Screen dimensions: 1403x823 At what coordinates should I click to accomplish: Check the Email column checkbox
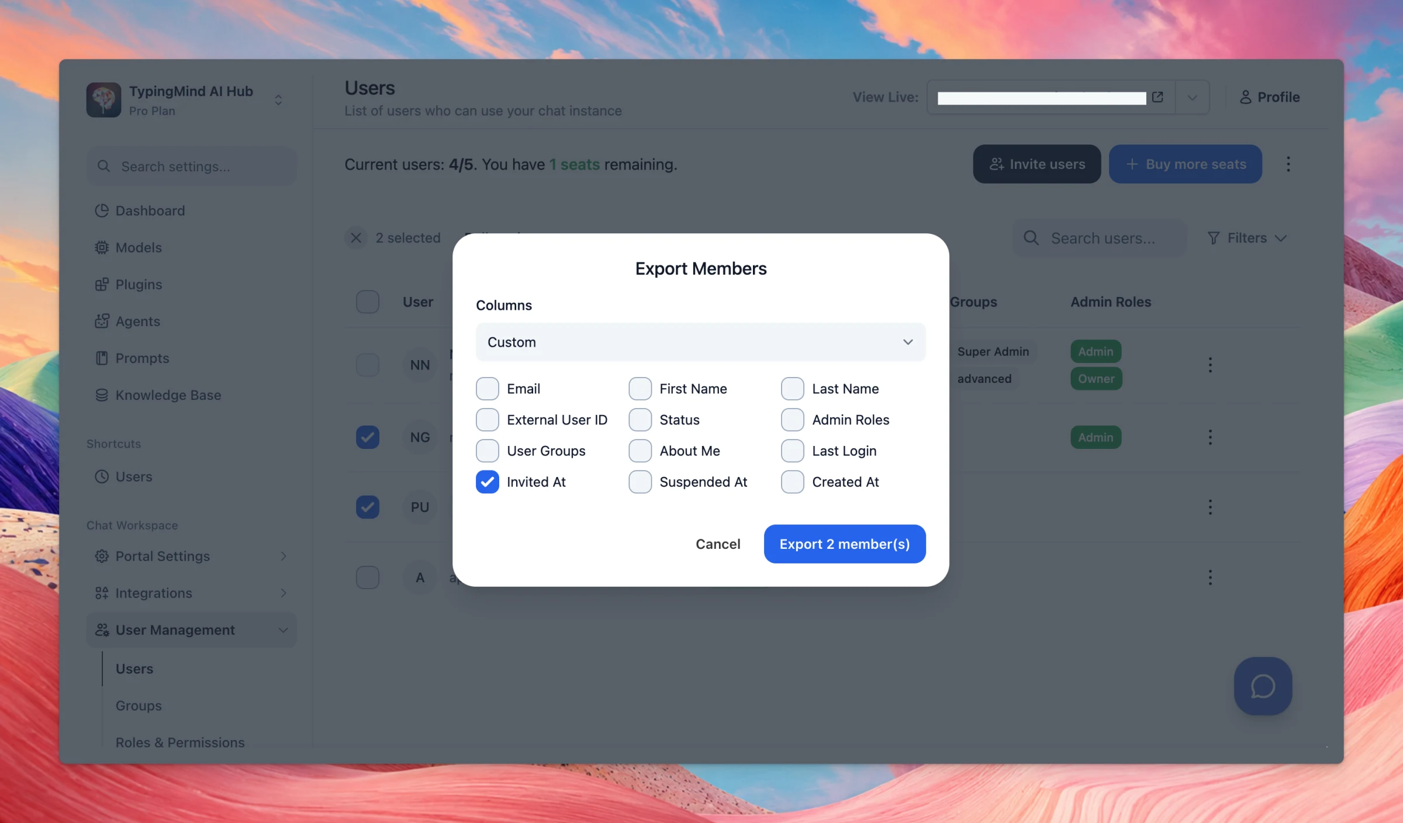[487, 389]
